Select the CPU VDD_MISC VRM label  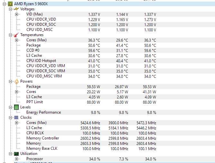pos(44,76)
